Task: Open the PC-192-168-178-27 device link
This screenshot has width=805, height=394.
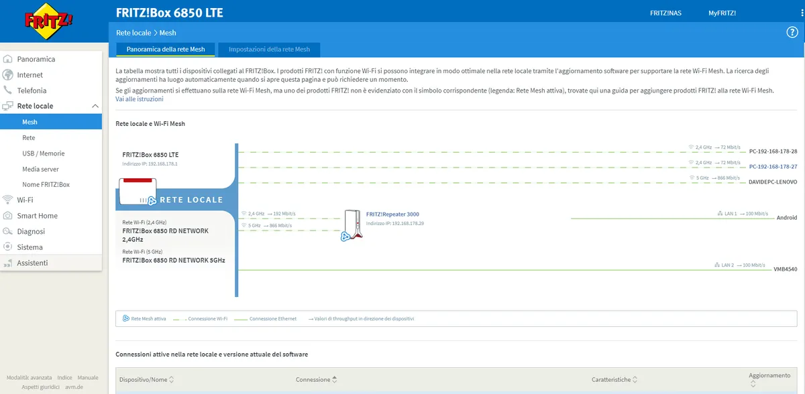Action: coord(773,167)
